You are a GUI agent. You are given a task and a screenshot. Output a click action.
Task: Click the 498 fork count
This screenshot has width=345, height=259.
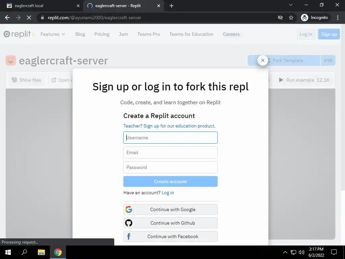328,60
